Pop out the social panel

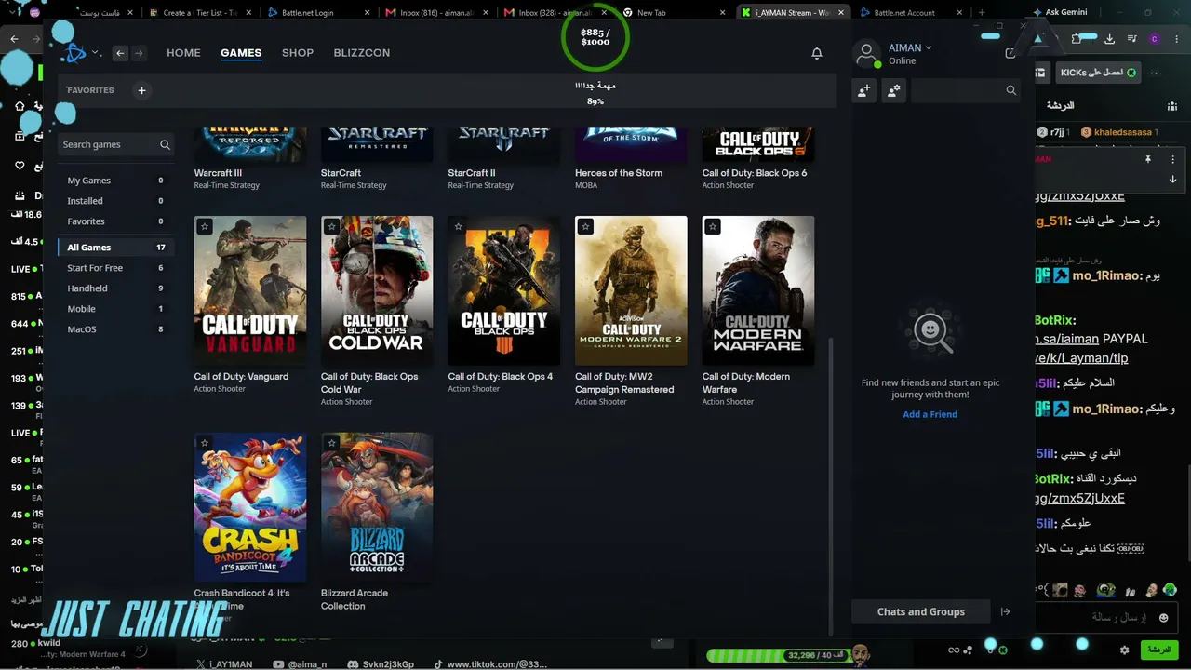pos(1010,53)
